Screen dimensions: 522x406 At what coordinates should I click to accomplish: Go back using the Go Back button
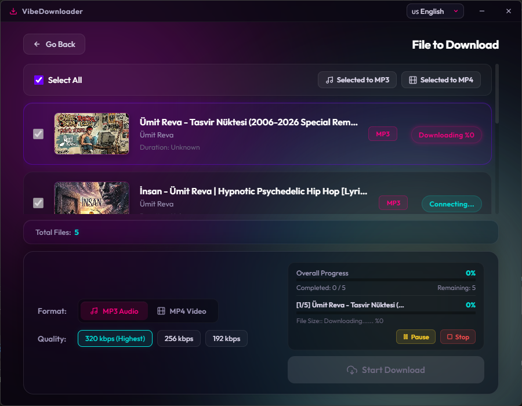[x=55, y=44]
